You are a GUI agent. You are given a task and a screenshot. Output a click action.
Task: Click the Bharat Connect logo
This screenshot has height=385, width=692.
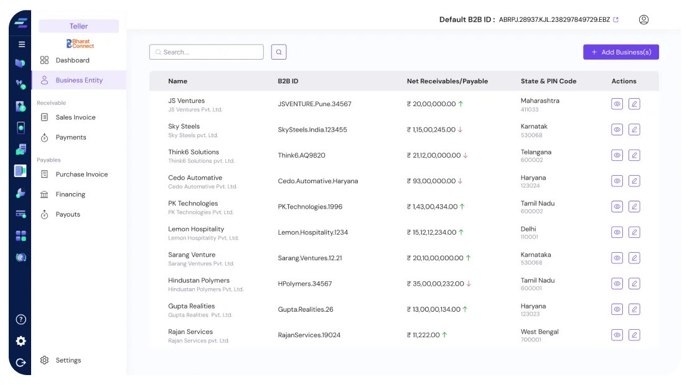pos(80,43)
